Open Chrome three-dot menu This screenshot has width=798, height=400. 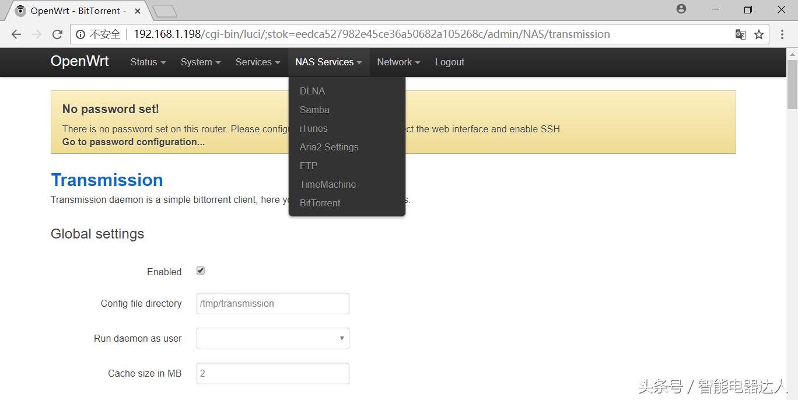click(x=783, y=34)
